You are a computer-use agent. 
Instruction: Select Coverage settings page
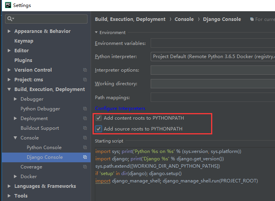[x=31, y=167]
